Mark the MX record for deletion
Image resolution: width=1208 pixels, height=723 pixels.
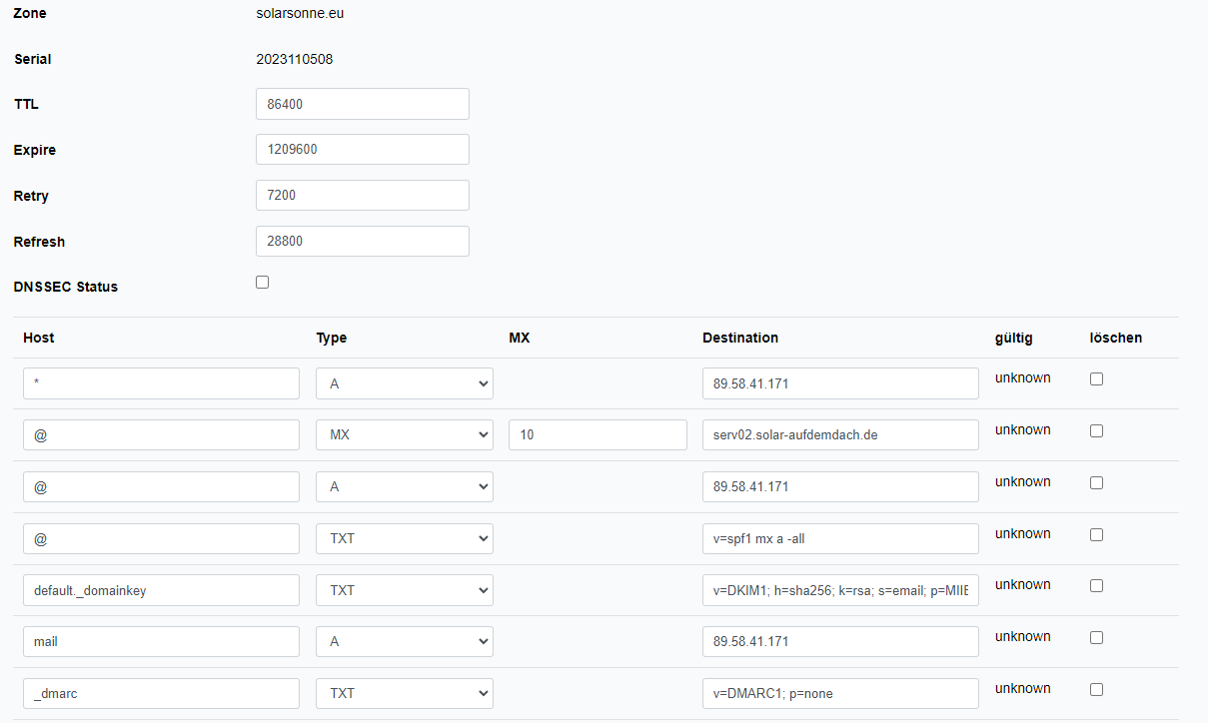tap(1096, 431)
